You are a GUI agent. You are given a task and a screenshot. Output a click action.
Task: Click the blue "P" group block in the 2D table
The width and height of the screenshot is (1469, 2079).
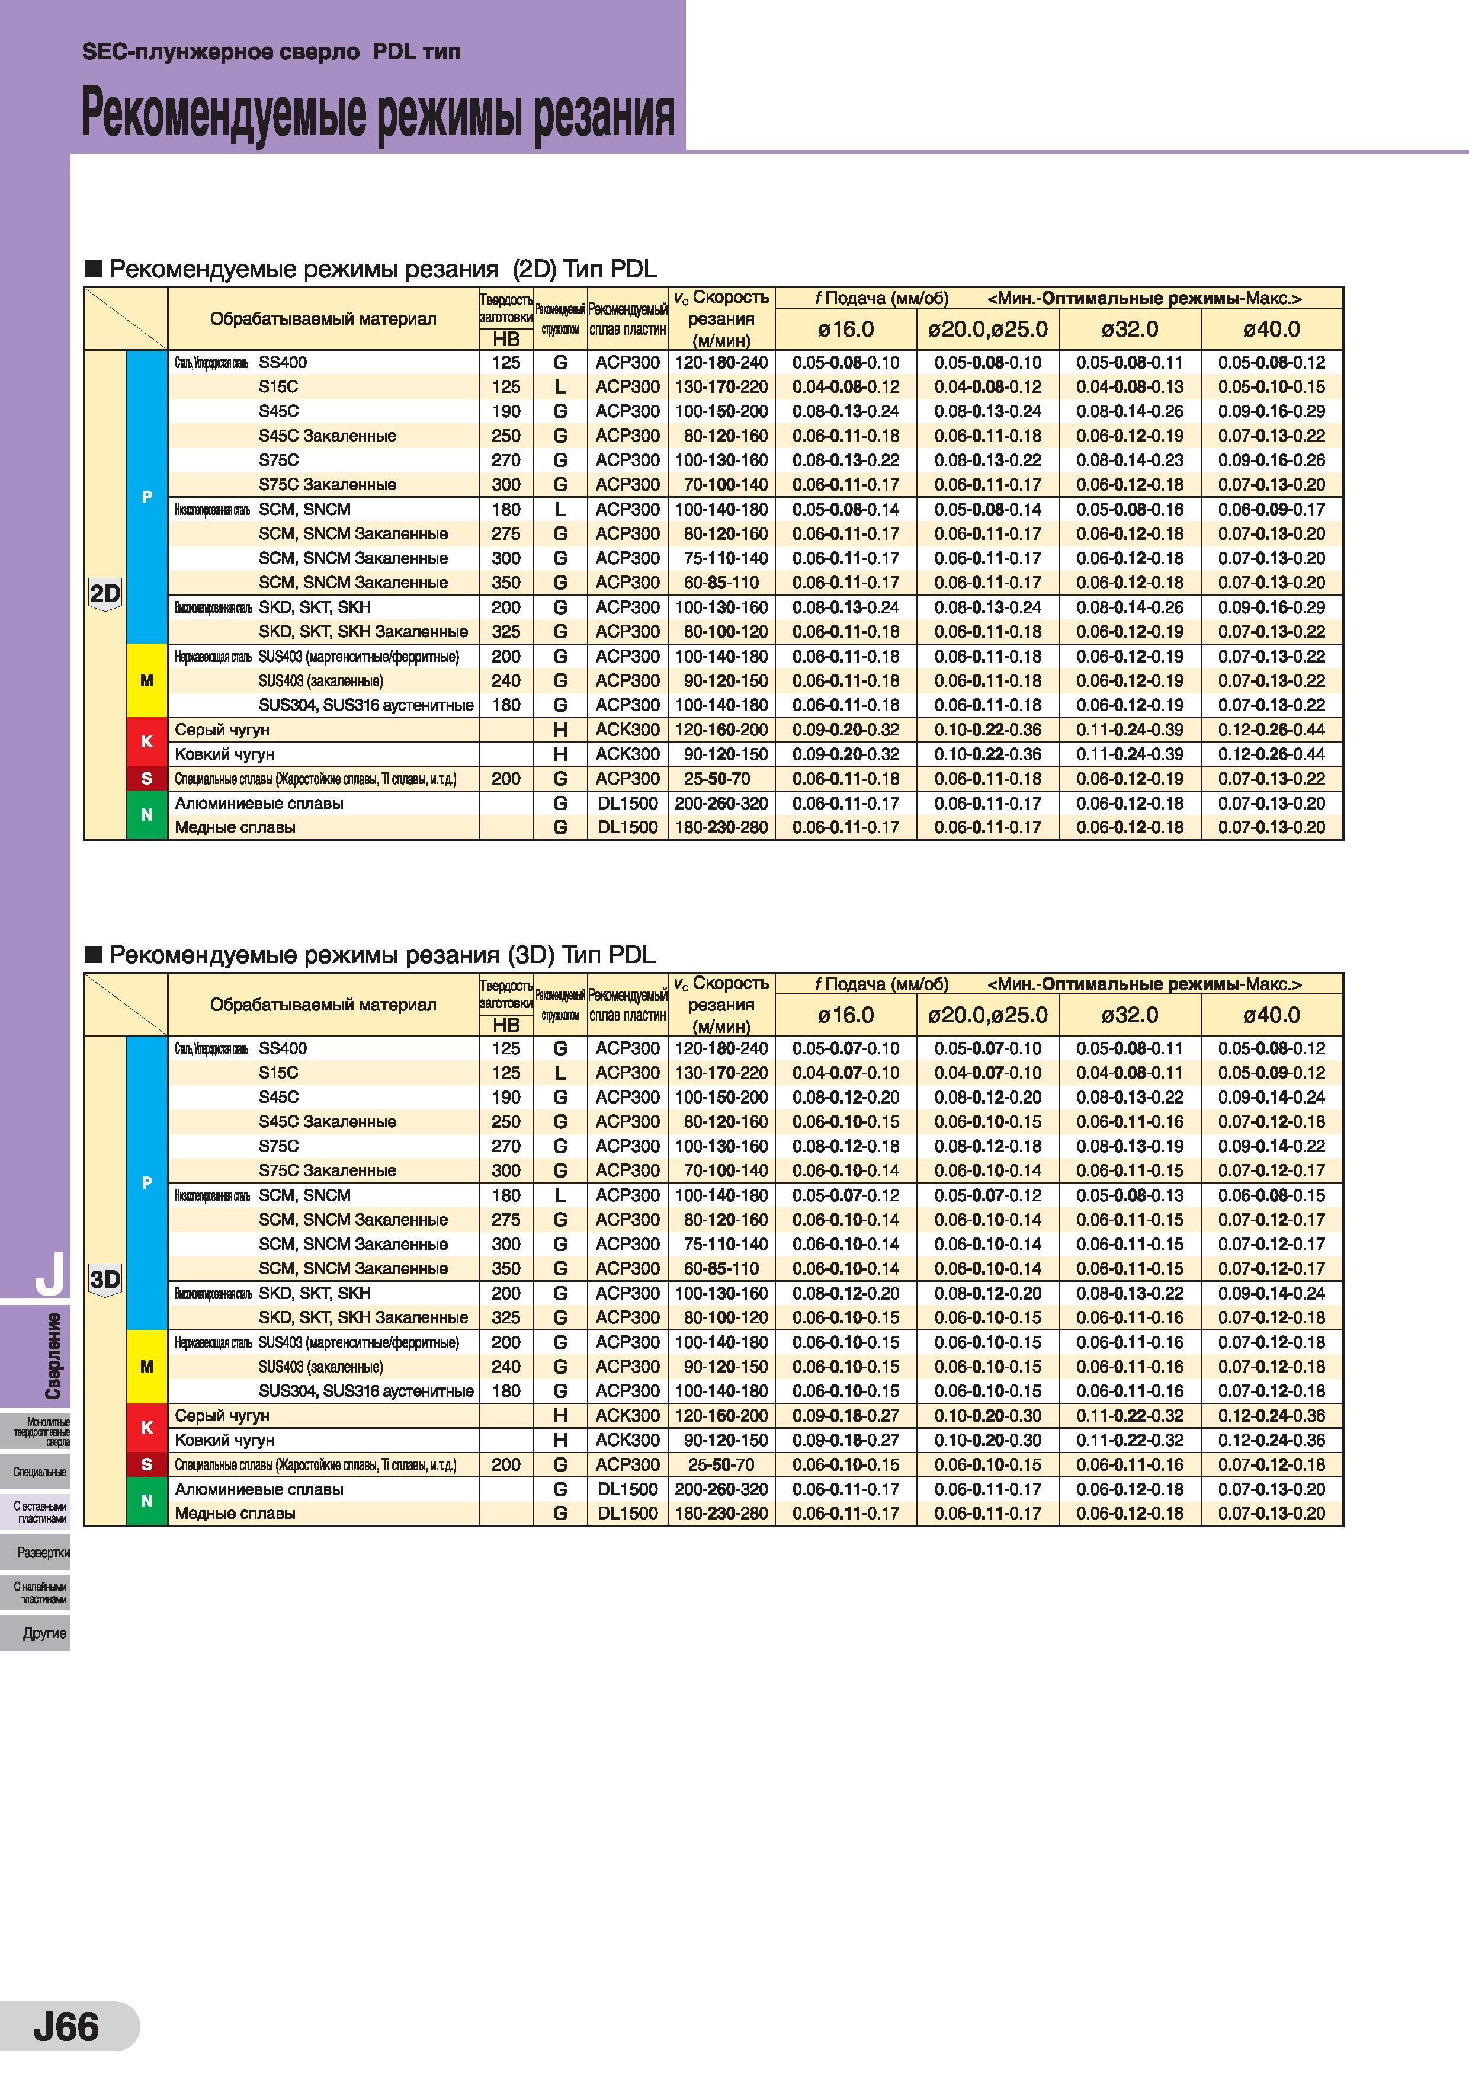click(x=147, y=496)
